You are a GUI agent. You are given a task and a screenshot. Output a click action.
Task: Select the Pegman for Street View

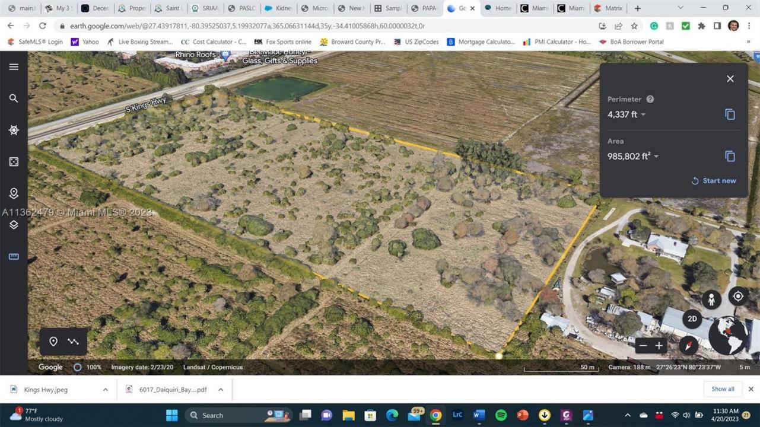[x=711, y=299]
